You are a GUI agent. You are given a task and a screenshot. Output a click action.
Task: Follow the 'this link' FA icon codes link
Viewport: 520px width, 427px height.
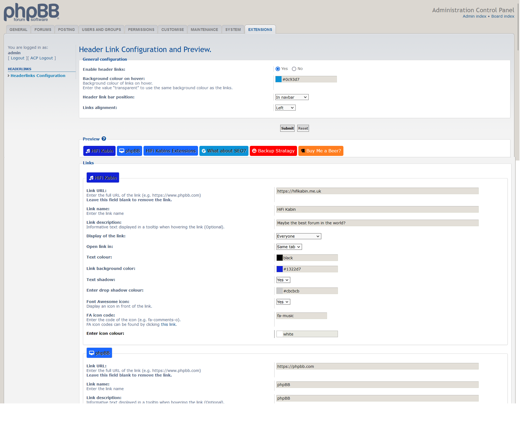(168, 325)
